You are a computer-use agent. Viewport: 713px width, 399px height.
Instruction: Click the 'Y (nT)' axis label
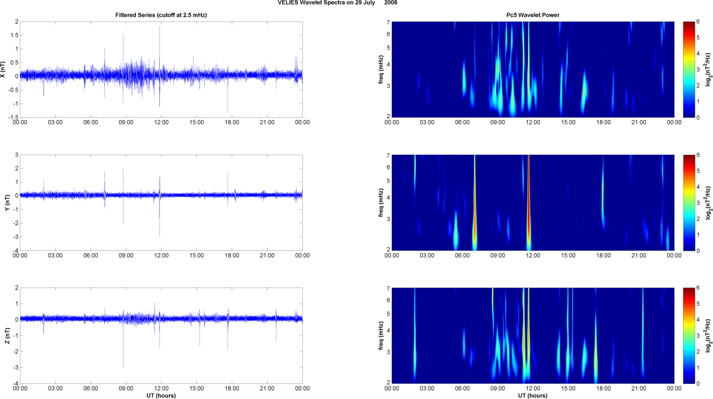pos(7,203)
